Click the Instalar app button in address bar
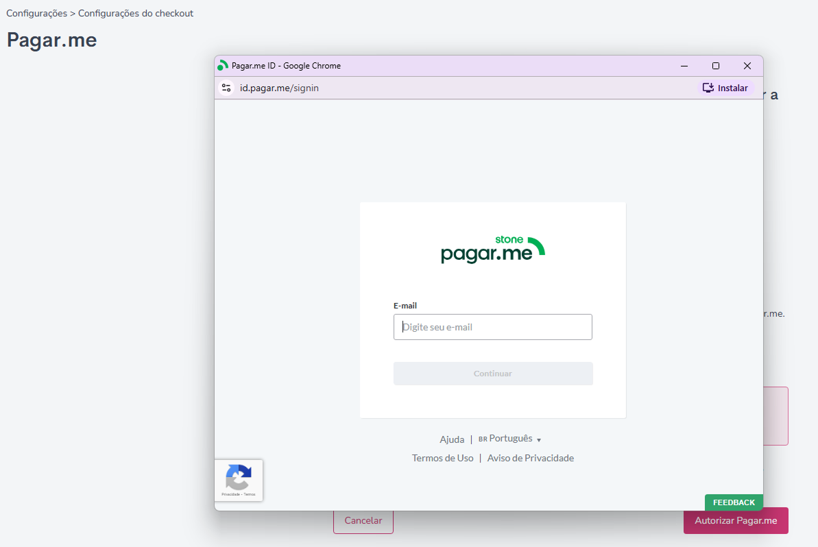The width and height of the screenshot is (818, 547). point(725,88)
